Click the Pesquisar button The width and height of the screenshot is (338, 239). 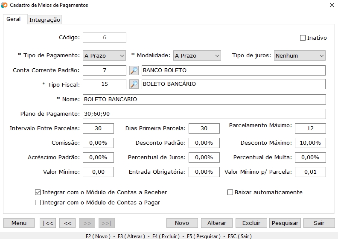point(285,223)
